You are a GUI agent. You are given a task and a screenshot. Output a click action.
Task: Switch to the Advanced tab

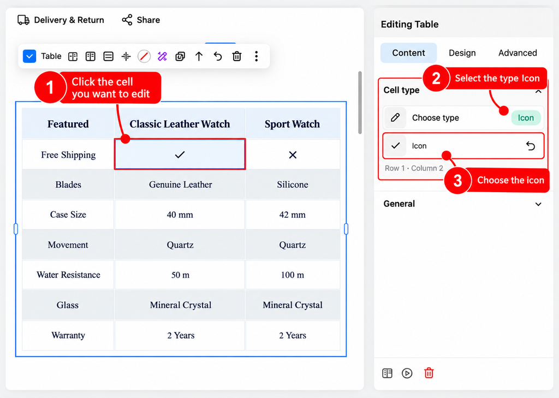[518, 53]
